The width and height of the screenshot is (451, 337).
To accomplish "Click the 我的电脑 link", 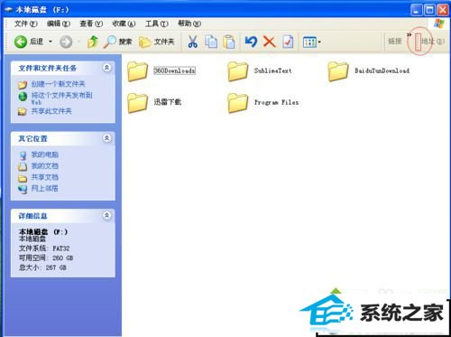I will (x=45, y=154).
